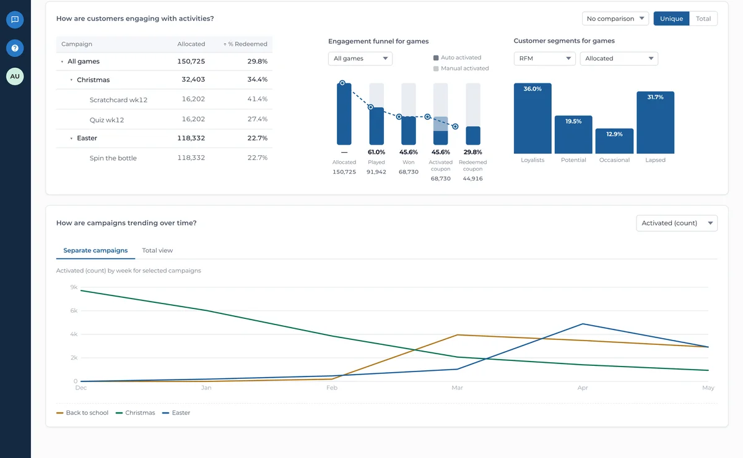
Task: Collapse the Easter campaign row
Action: coord(71,138)
